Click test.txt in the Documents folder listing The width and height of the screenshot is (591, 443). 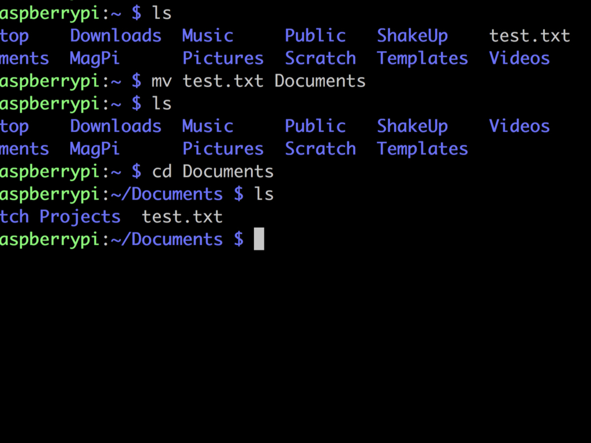(x=182, y=217)
